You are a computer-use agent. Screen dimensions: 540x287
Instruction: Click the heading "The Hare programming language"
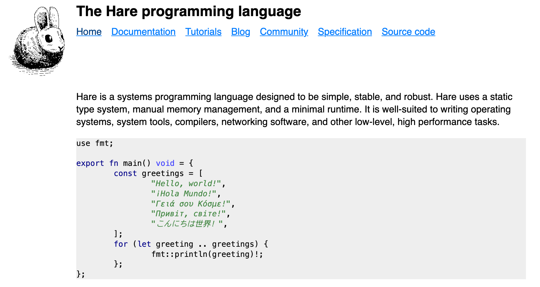pyautogui.click(x=189, y=11)
